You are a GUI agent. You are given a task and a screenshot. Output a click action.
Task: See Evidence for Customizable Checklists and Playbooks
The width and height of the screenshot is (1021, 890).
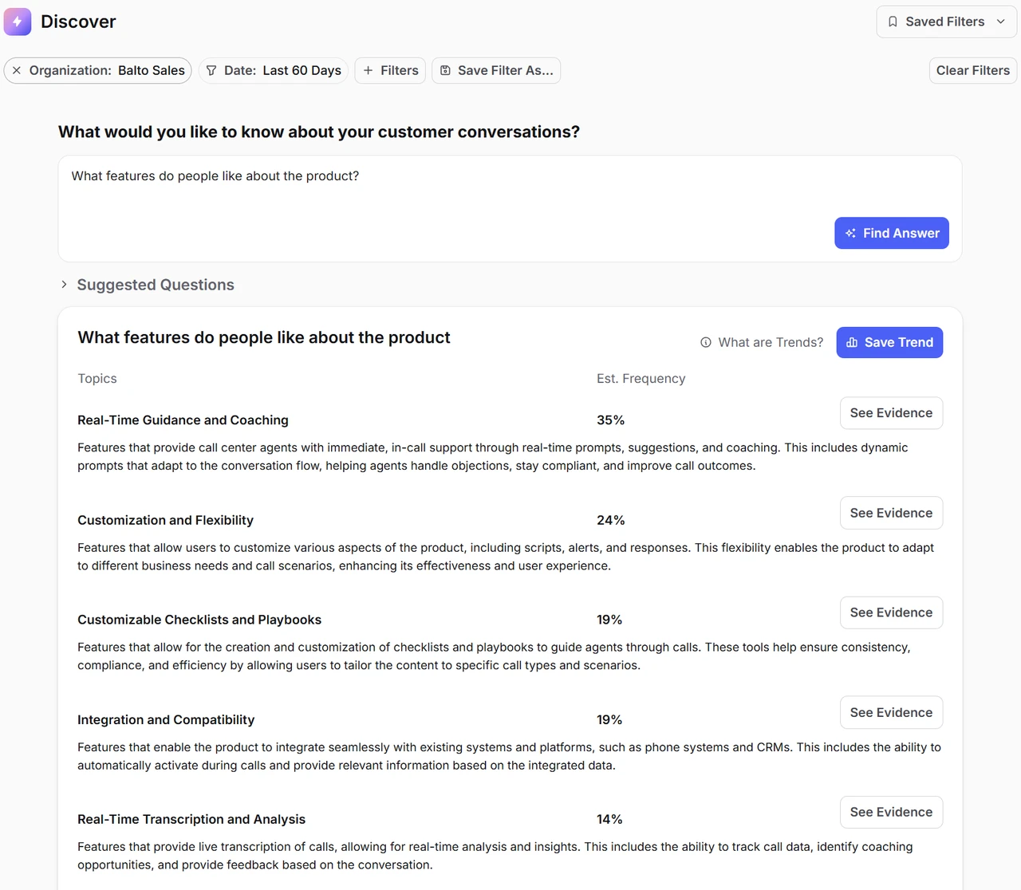click(891, 612)
